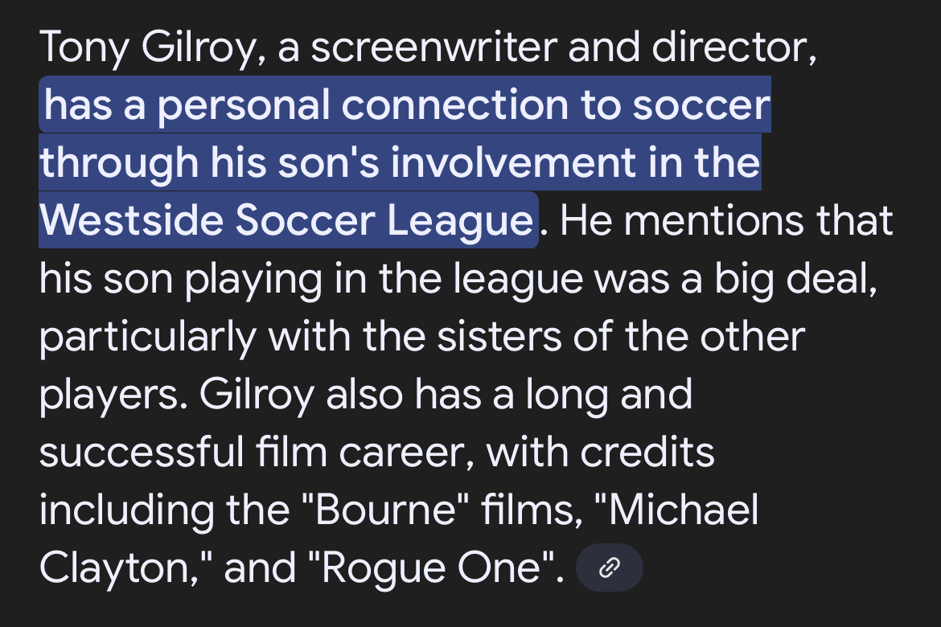Click highlighted text "has a personal connection to soccer"
The width and height of the screenshot is (941, 627).
pyautogui.click(x=407, y=105)
